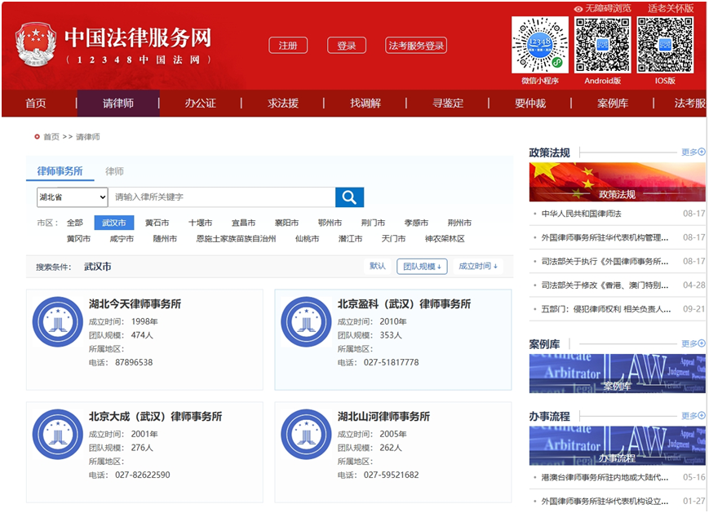Select 孝感市 city filter
Screen dimensions: 709x513
point(416,223)
